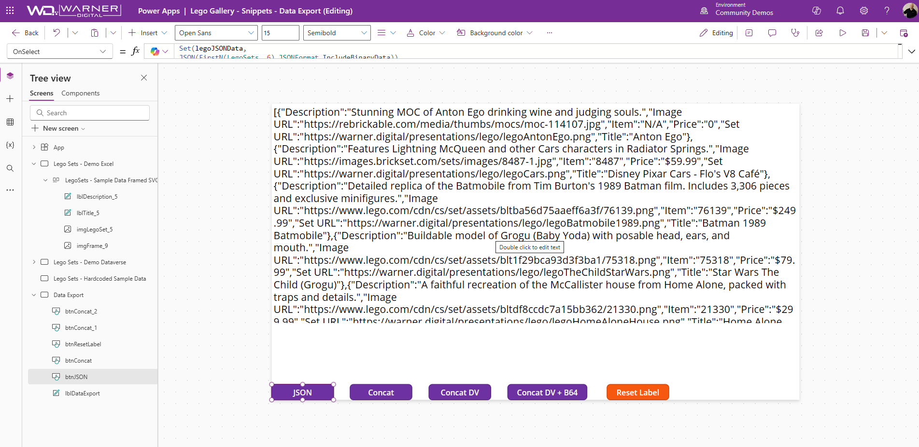
Task: Open the Background color picker
Action: (495, 33)
